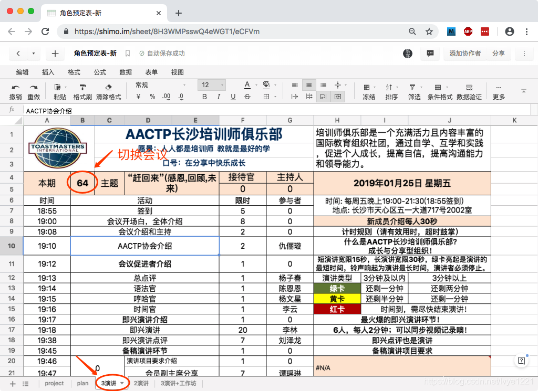This screenshot has width=538, height=391.
Task: Open the number format 常规 dropdown
Action: pos(160,85)
